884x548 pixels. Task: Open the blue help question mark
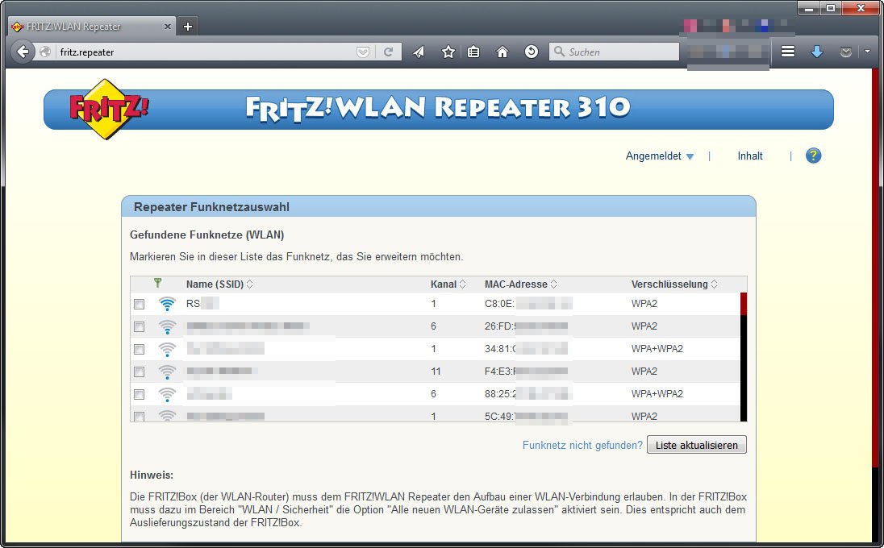[x=813, y=156]
